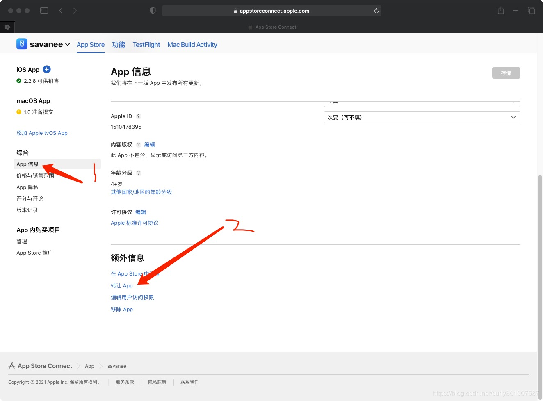Open a new tab with the plus icon

click(x=516, y=10)
